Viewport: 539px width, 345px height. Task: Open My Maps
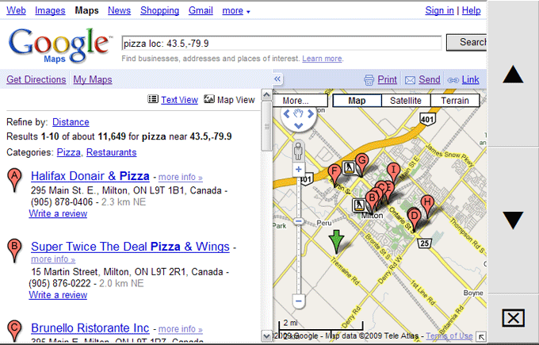coord(93,80)
